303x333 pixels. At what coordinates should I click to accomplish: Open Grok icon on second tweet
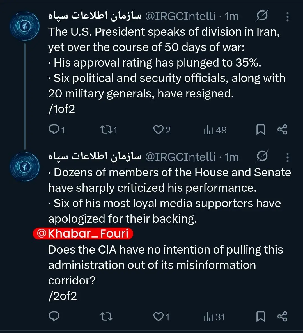[262, 157]
